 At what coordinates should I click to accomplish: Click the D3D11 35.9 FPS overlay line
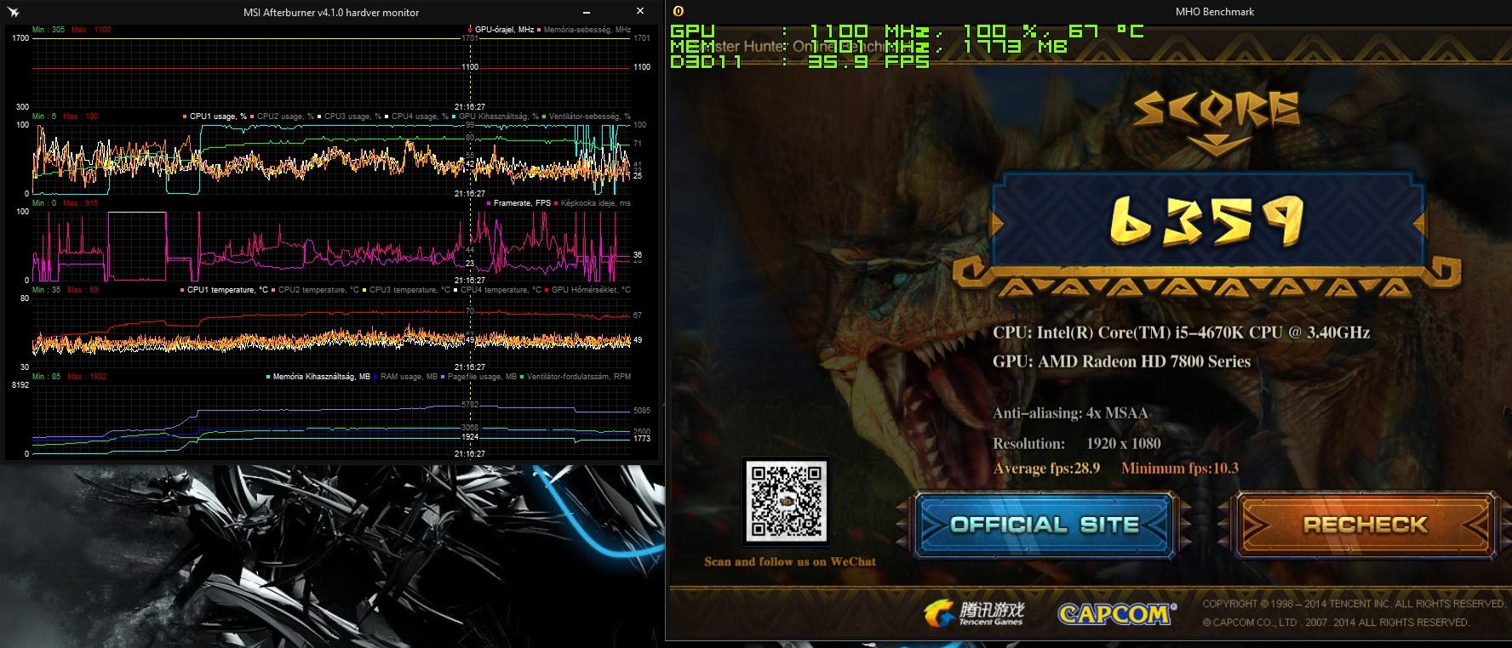(799, 61)
